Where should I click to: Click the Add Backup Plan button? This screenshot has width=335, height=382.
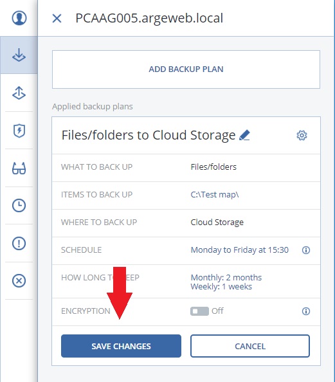pyautogui.click(x=186, y=69)
